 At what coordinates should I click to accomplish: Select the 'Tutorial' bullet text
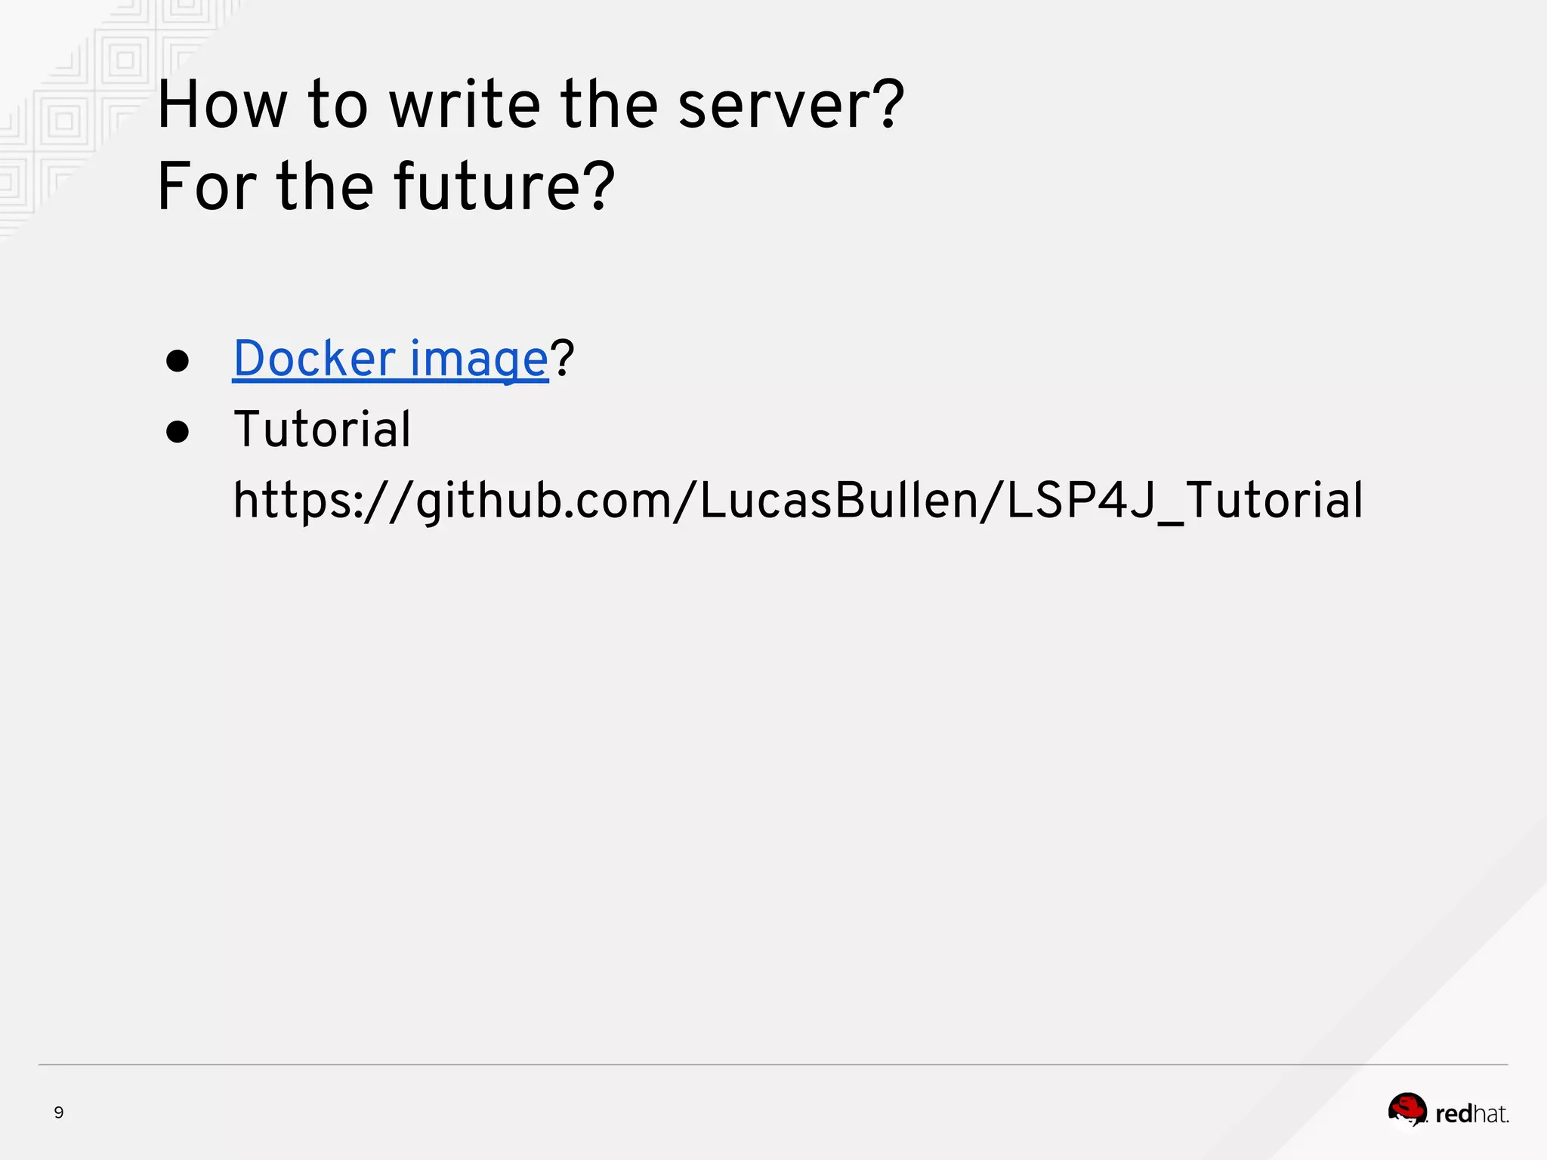pyautogui.click(x=323, y=430)
